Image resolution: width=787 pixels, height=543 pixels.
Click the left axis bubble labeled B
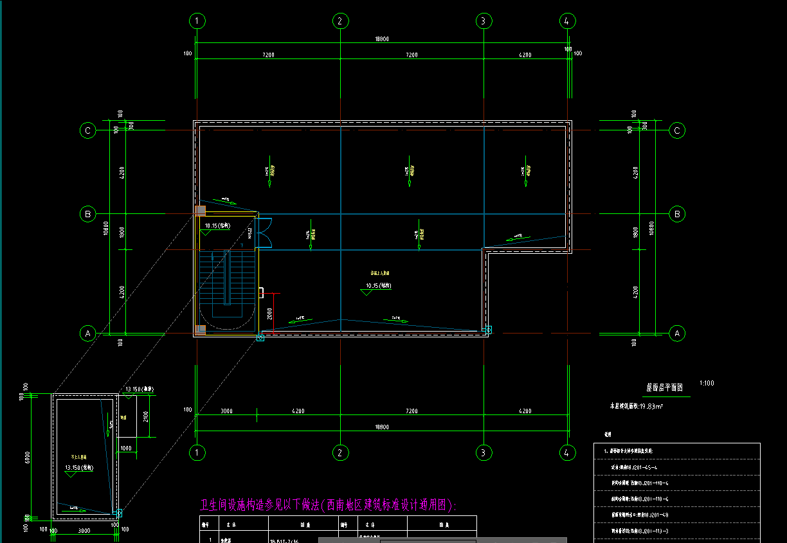click(x=87, y=214)
